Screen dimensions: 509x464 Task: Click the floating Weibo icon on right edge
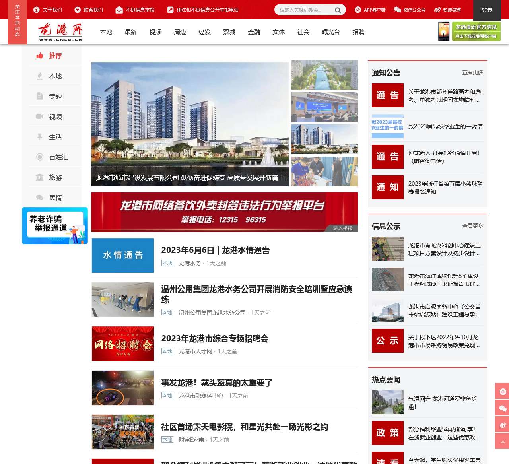pyautogui.click(x=503, y=425)
